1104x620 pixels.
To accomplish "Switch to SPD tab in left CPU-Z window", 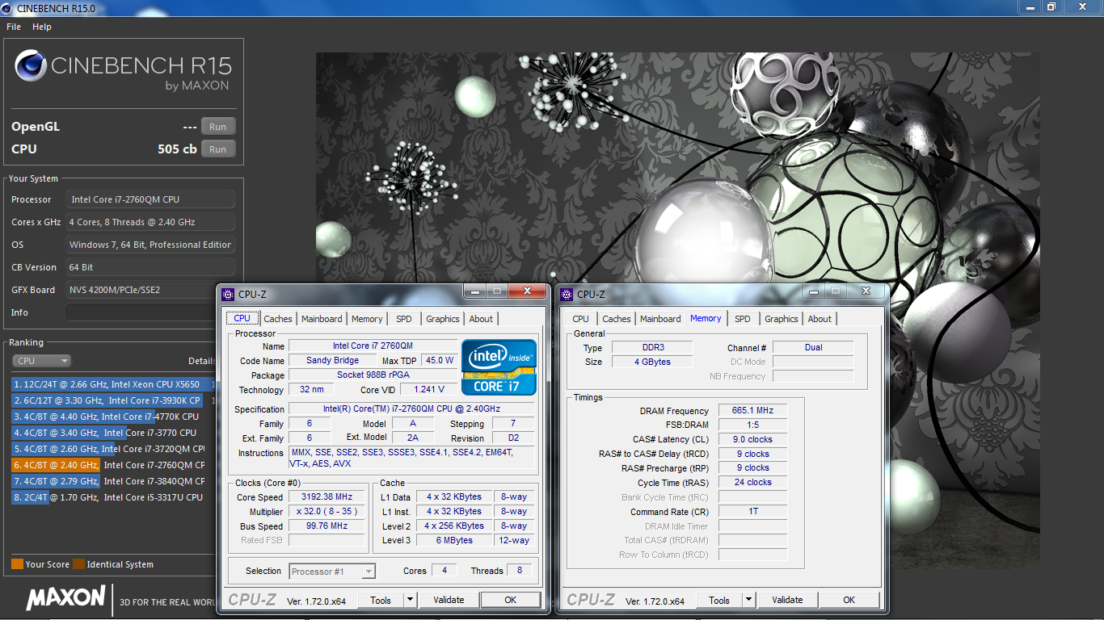I will tap(404, 319).
